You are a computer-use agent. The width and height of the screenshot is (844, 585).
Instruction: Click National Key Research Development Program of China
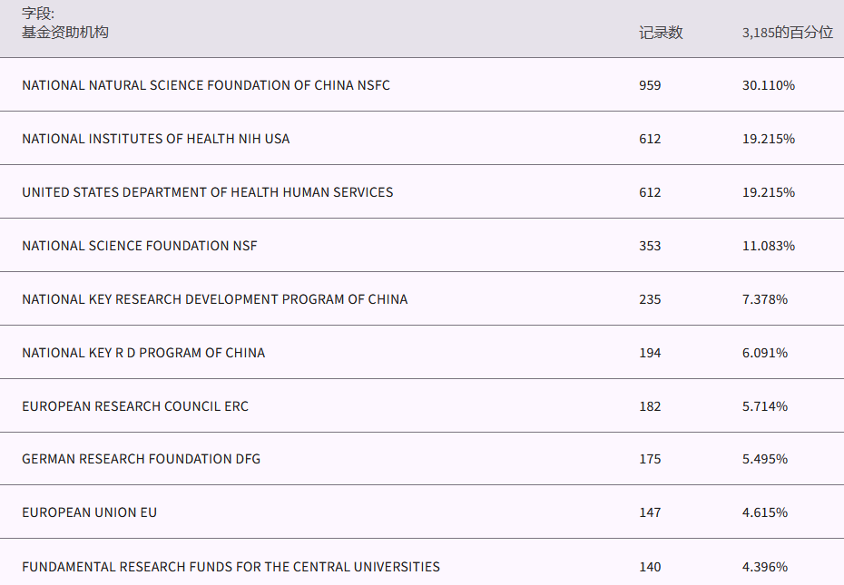[x=215, y=299]
